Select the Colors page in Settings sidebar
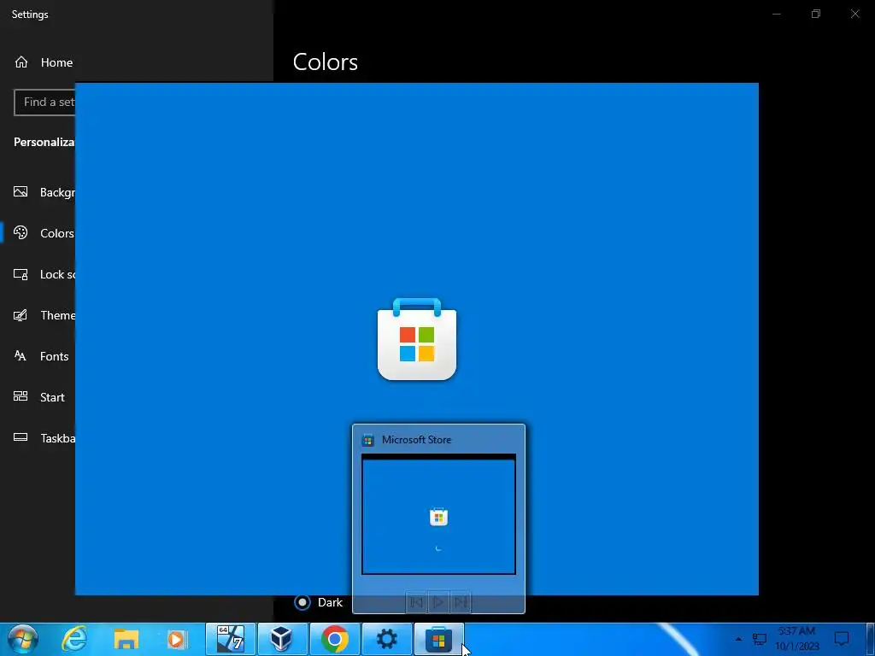 pos(44,233)
